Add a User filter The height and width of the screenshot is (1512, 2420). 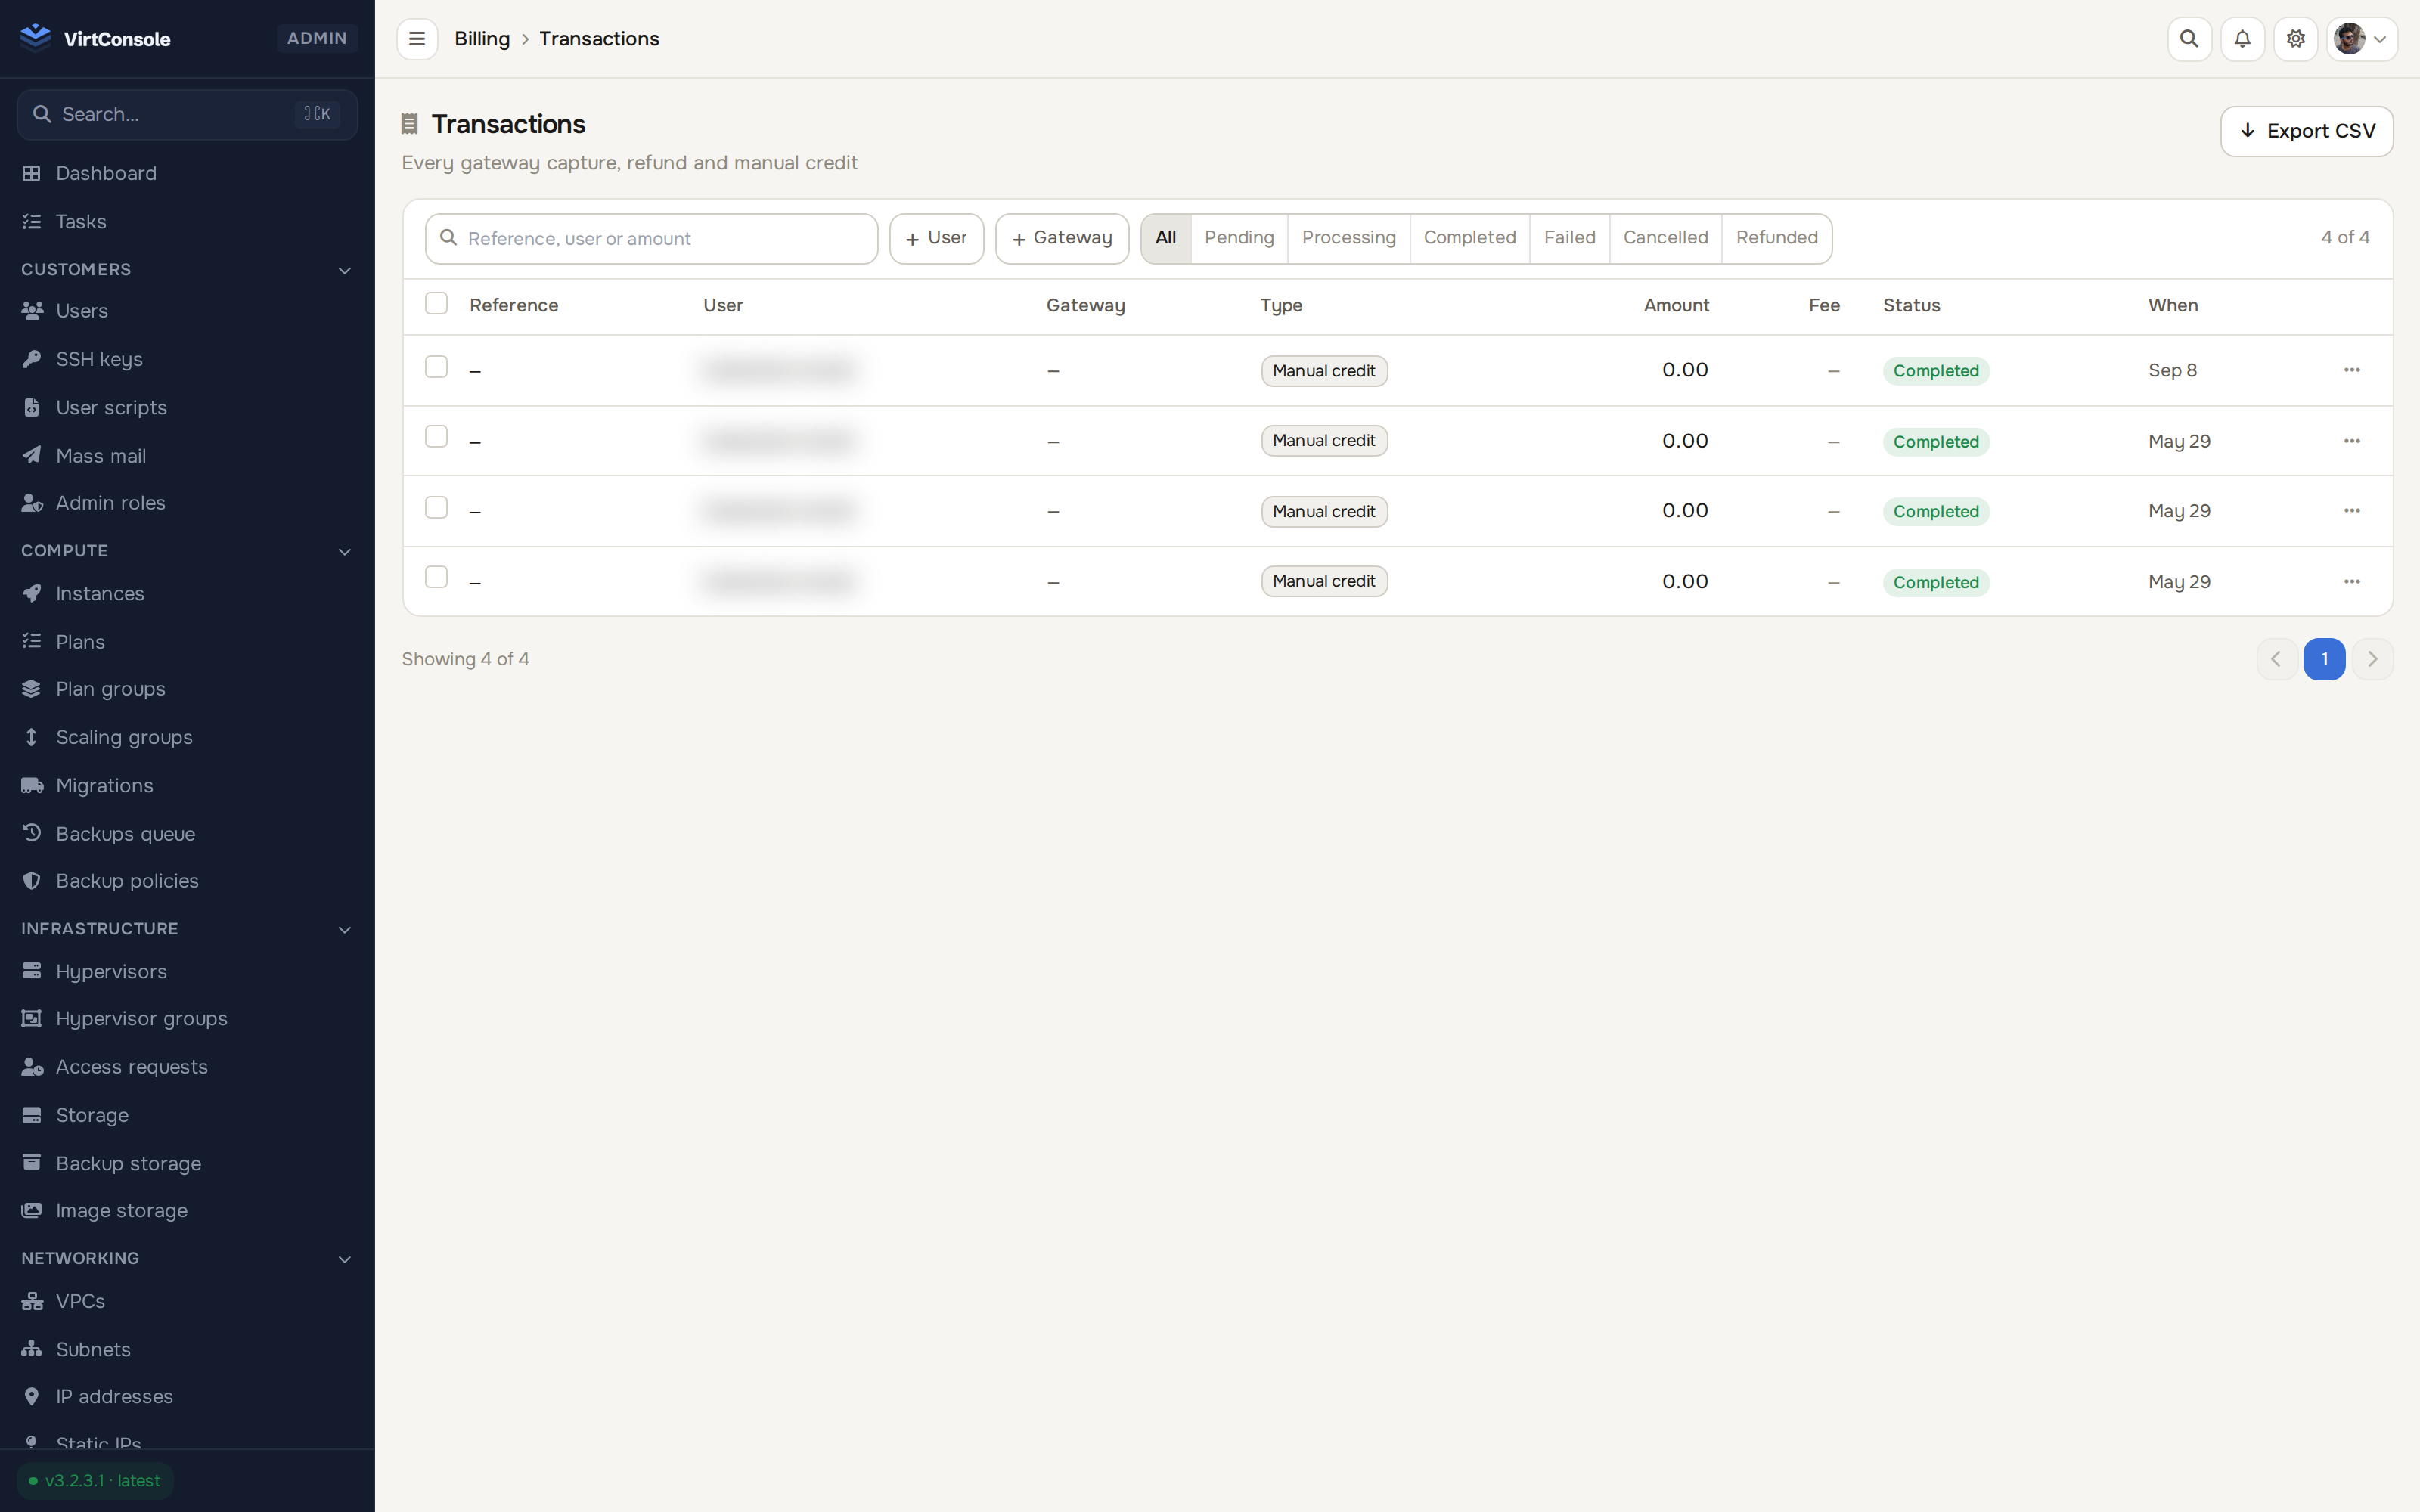pyautogui.click(x=936, y=238)
